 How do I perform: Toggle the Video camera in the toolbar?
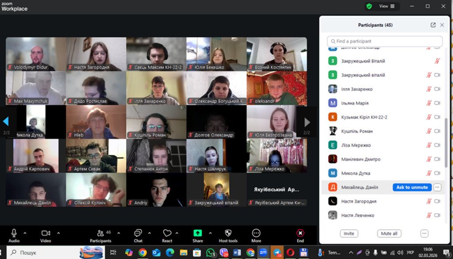coord(46,233)
